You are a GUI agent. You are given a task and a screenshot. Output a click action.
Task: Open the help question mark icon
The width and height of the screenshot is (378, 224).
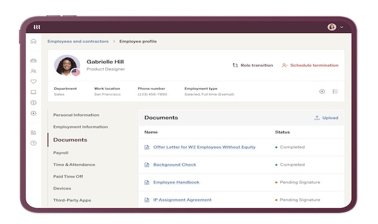click(34, 143)
